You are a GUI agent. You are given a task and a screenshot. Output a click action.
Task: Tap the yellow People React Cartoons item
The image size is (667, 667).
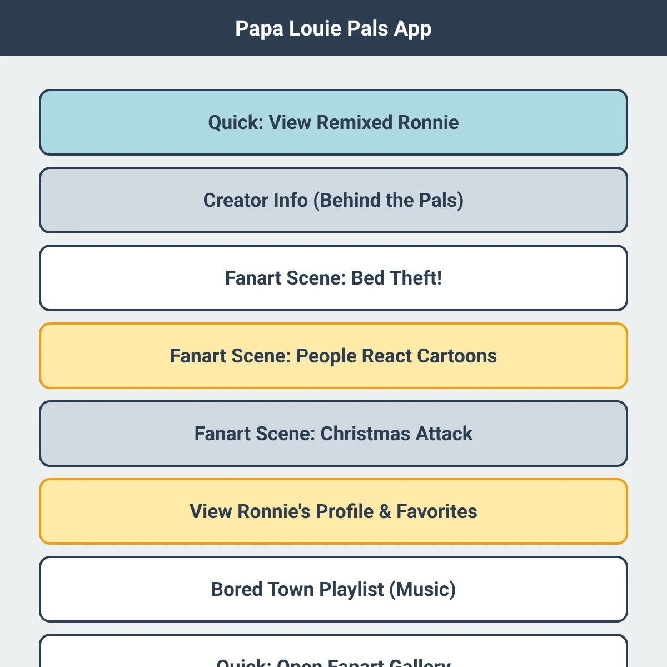point(333,356)
